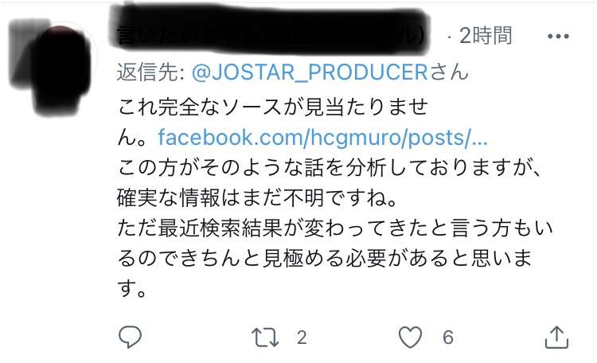Screen dimensions: 597x363
Task: Tap the reply speech bubble icon
Action: tap(130, 338)
